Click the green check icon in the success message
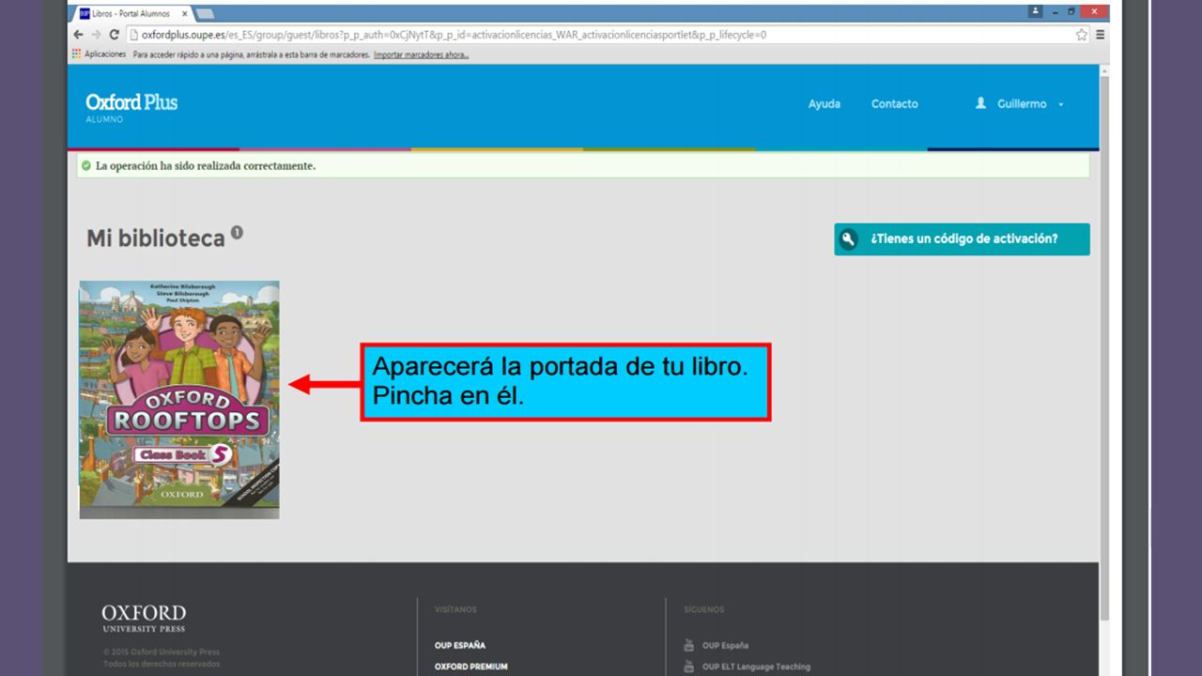Screen dimensions: 1202x676 (x=86, y=166)
